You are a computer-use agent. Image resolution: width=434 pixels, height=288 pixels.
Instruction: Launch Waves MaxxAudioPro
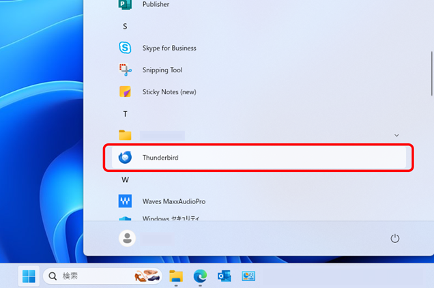[173, 201]
